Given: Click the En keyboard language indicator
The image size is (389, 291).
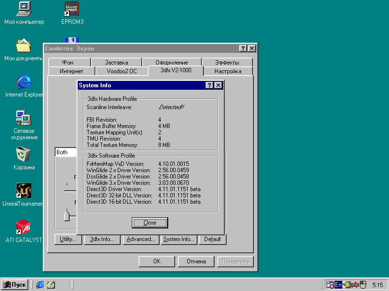Looking at the screenshot, I should pyautogui.click(x=338, y=285).
